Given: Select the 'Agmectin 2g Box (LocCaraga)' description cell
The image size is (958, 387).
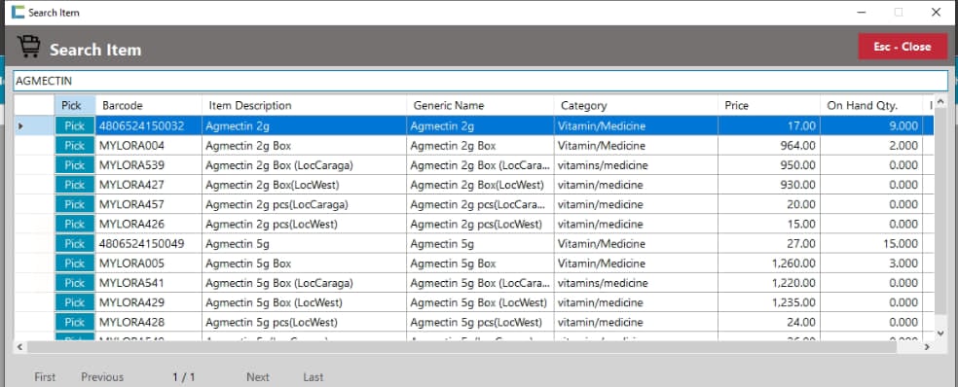Looking at the screenshot, I should click(x=304, y=165).
